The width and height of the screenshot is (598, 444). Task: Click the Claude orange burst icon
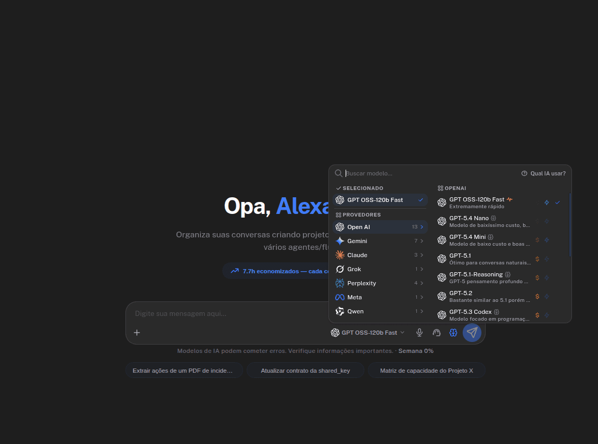(340, 255)
